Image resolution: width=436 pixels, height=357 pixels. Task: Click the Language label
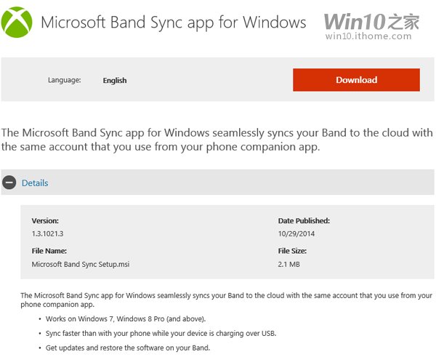(64, 80)
